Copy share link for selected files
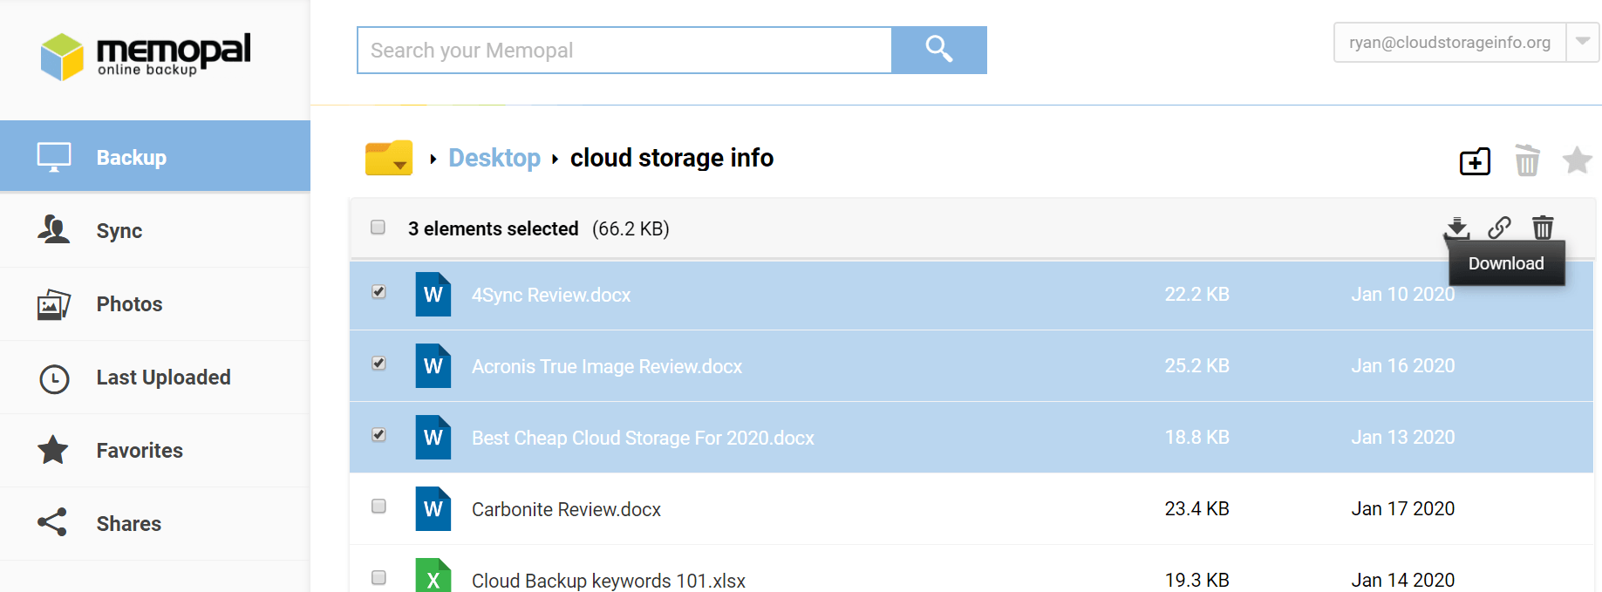Screen dimensions: 1602x592 pyautogui.click(x=1499, y=228)
